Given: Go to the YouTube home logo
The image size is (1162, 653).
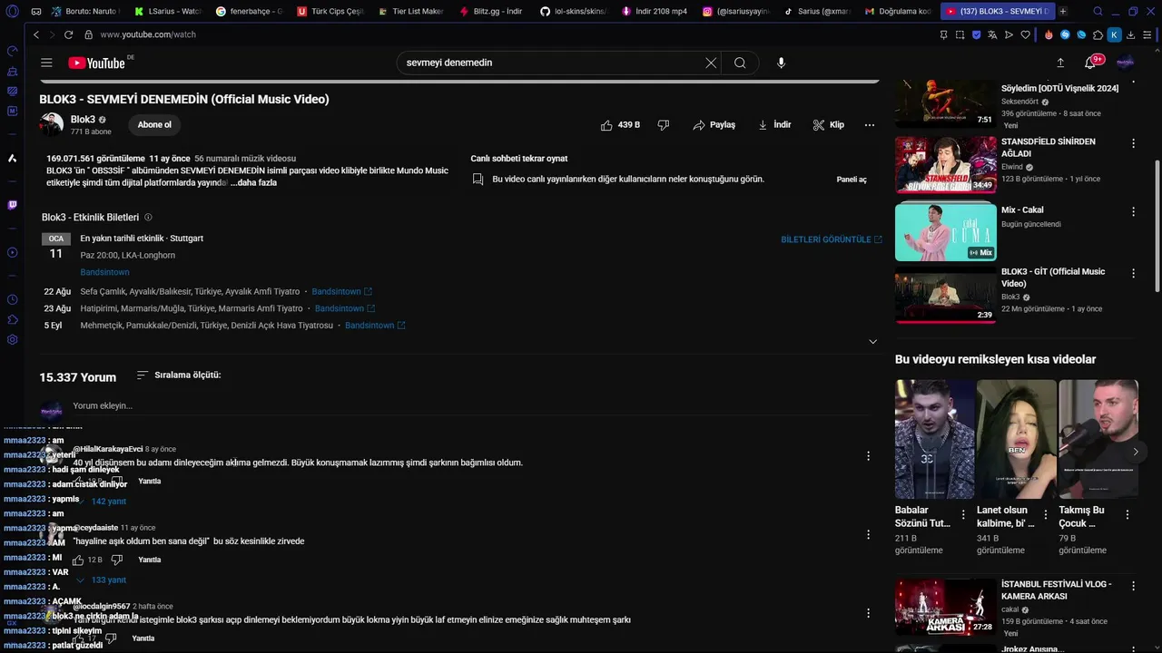Looking at the screenshot, I should point(96,63).
